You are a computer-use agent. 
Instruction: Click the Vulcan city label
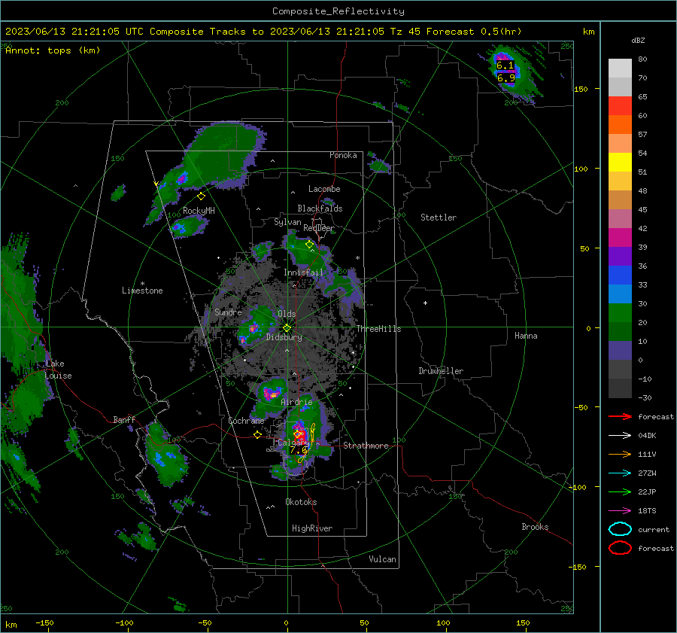click(382, 559)
